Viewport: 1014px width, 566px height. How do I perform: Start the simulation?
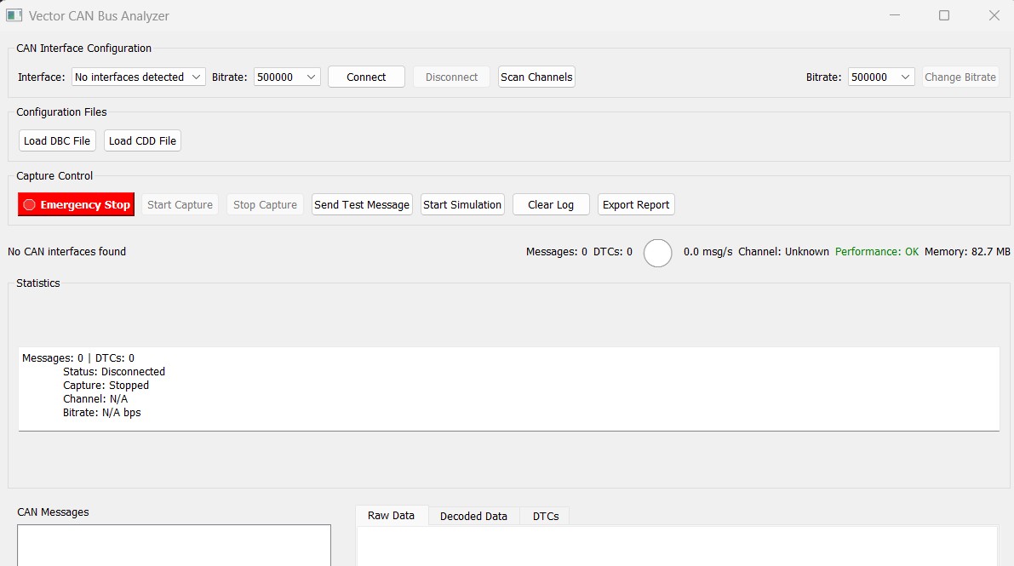tap(462, 205)
